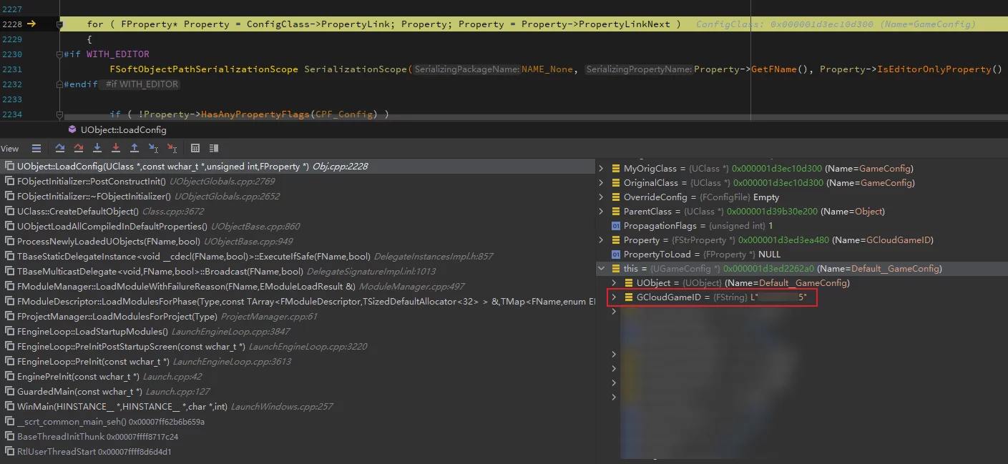Click the Step Out up-arrow icon
This screenshot has width=1008, height=464.
pos(134,148)
